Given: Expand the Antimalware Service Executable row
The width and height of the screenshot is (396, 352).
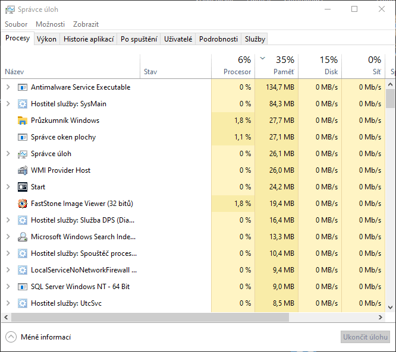Looking at the screenshot, I should click(x=8, y=87).
